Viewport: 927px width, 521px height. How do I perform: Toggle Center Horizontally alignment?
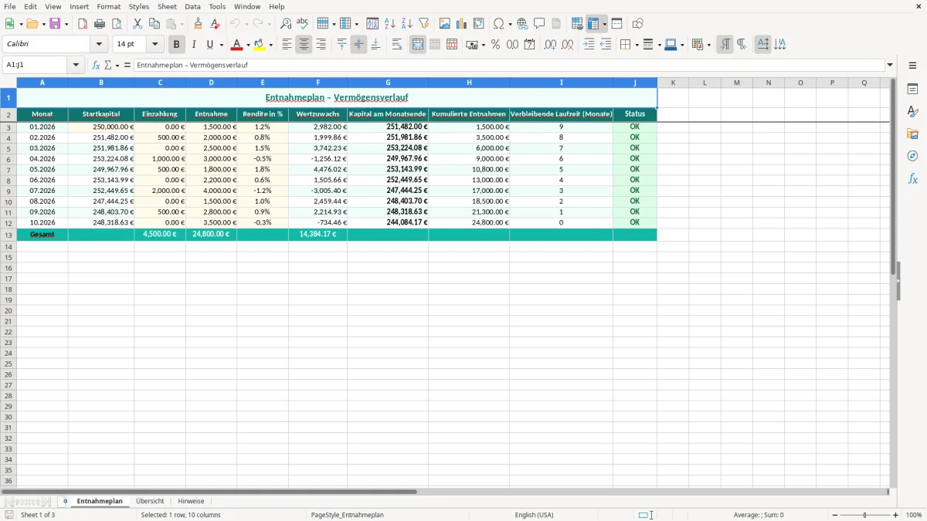pyautogui.click(x=304, y=45)
